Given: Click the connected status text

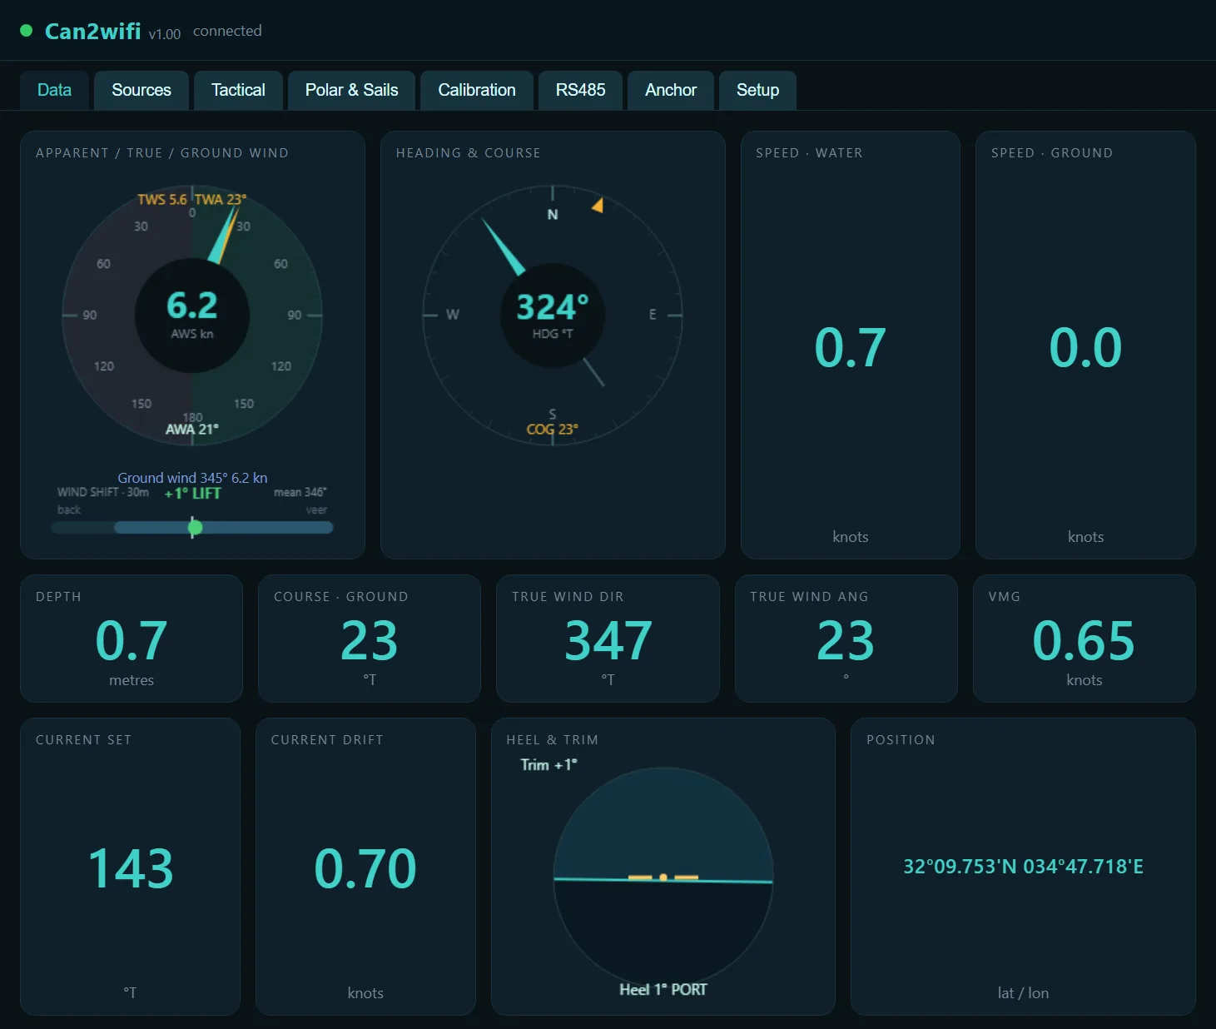Looking at the screenshot, I should tap(227, 31).
